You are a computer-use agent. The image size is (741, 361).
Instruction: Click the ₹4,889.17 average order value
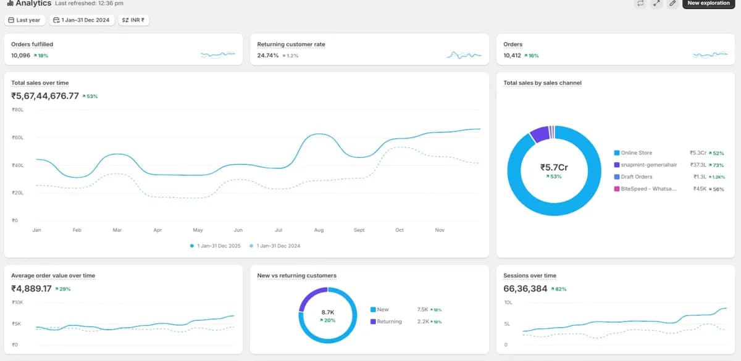[x=31, y=288]
